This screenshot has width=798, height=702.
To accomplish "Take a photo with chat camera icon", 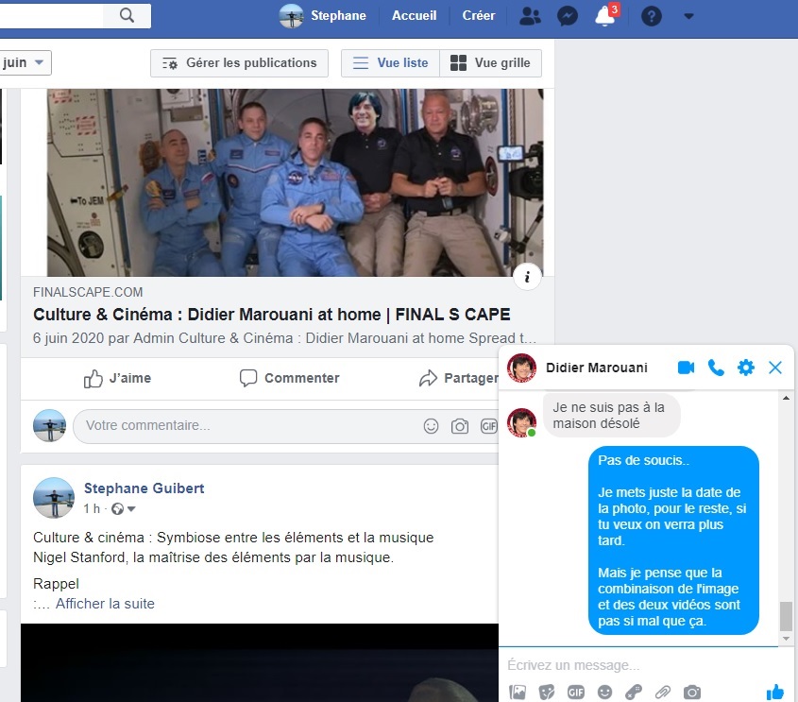I will coord(691,693).
